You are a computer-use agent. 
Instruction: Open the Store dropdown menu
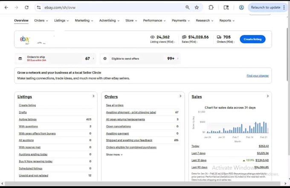(x=131, y=20)
